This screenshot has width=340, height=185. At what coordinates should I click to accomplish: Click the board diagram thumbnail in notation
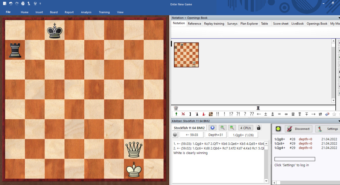(x=186, y=55)
